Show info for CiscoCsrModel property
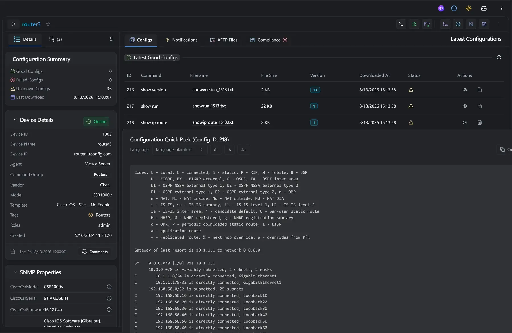Viewport: 512px width, 333px height. point(109,287)
